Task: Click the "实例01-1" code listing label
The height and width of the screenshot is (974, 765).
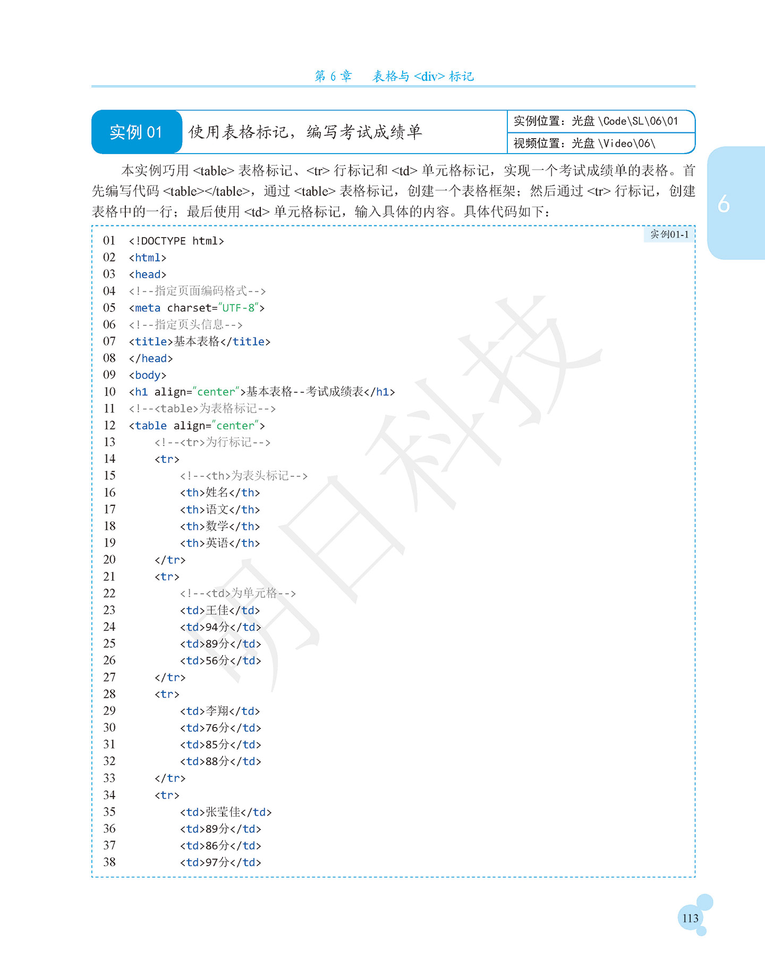Action: pos(669,234)
